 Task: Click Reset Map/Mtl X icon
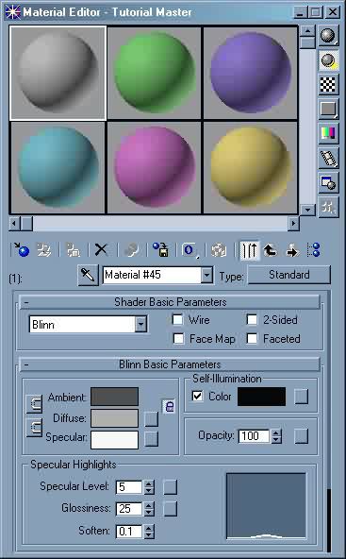pos(101,250)
